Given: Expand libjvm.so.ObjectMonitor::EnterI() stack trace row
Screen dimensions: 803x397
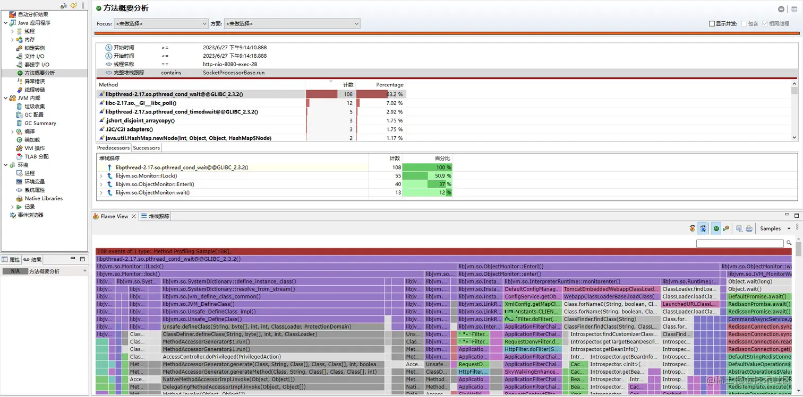Looking at the screenshot, I should point(101,184).
